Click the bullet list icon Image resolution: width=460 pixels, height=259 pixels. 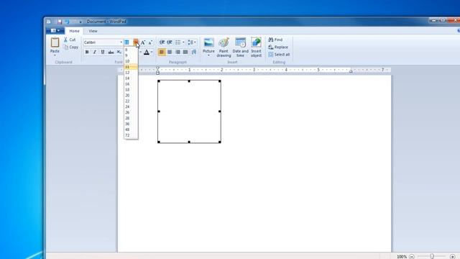click(178, 42)
